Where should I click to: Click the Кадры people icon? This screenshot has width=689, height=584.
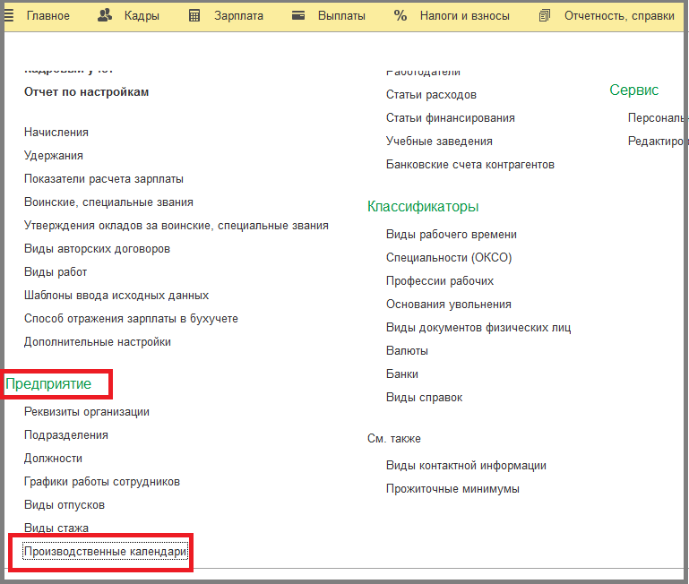[105, 16]
